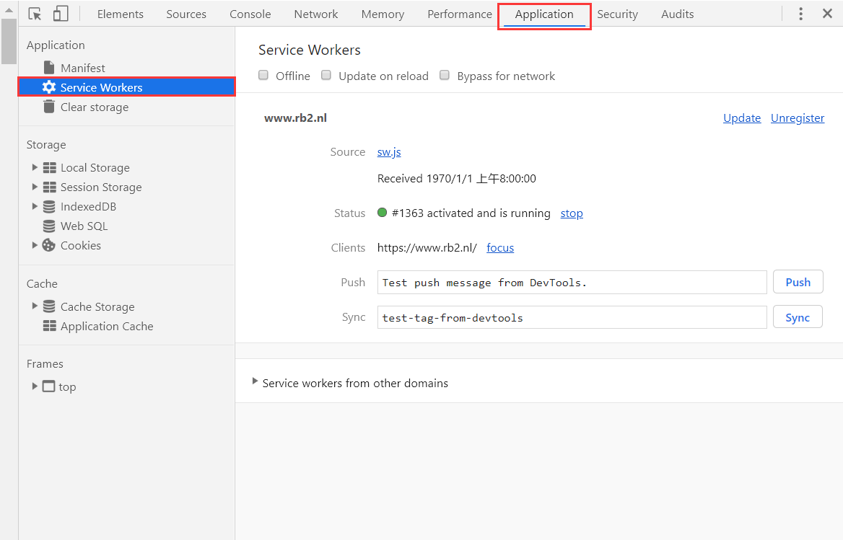The height and width of the screenshot is (540, 843).
Task: Select the Manifest label in the sidebar
Action: click(x=83, y=68)
